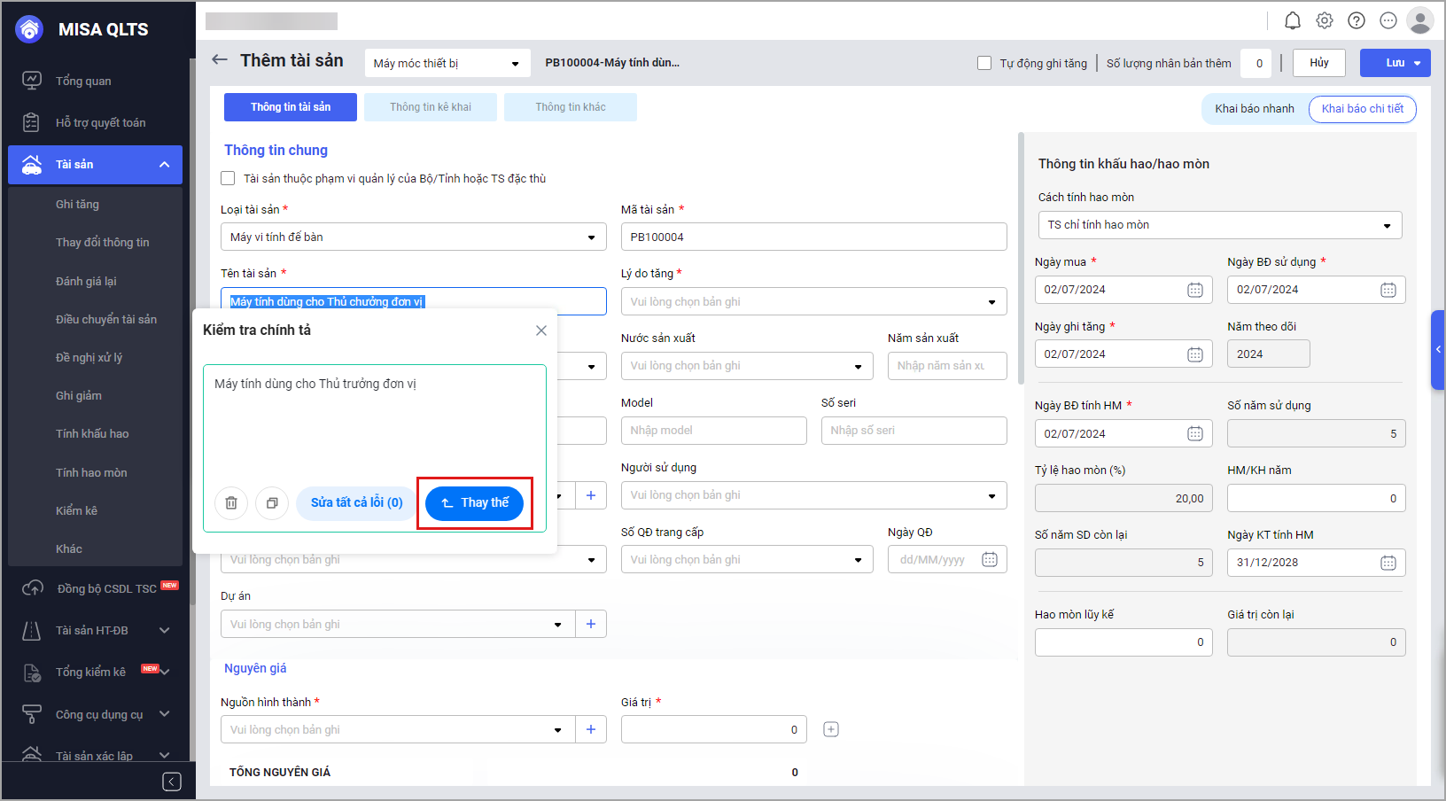Click the Model input field
Image resolution: width=1446 pixels, height=801 pixels.
point(713,431)
